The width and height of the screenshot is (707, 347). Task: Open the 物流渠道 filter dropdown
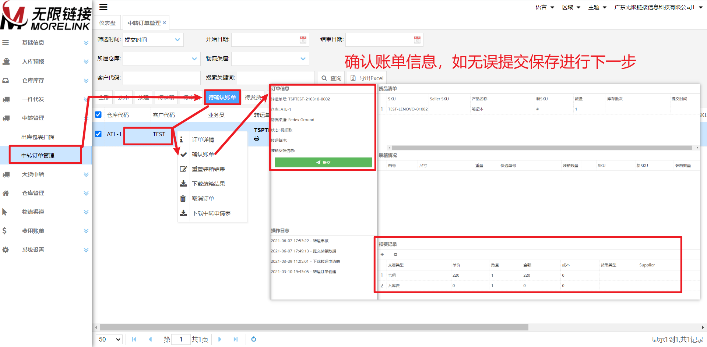(270, 59)
